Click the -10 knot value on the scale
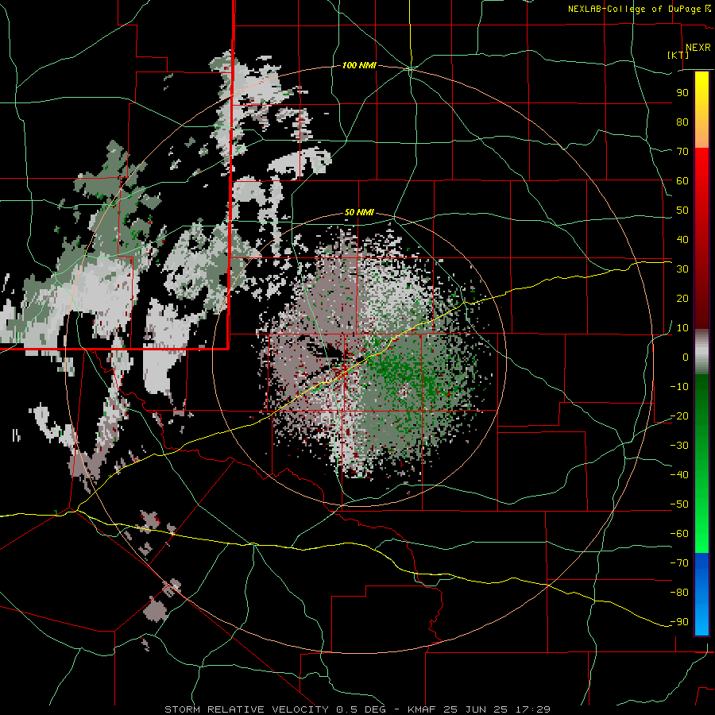This screenshot has width=715, height=715. pos(679,387)
